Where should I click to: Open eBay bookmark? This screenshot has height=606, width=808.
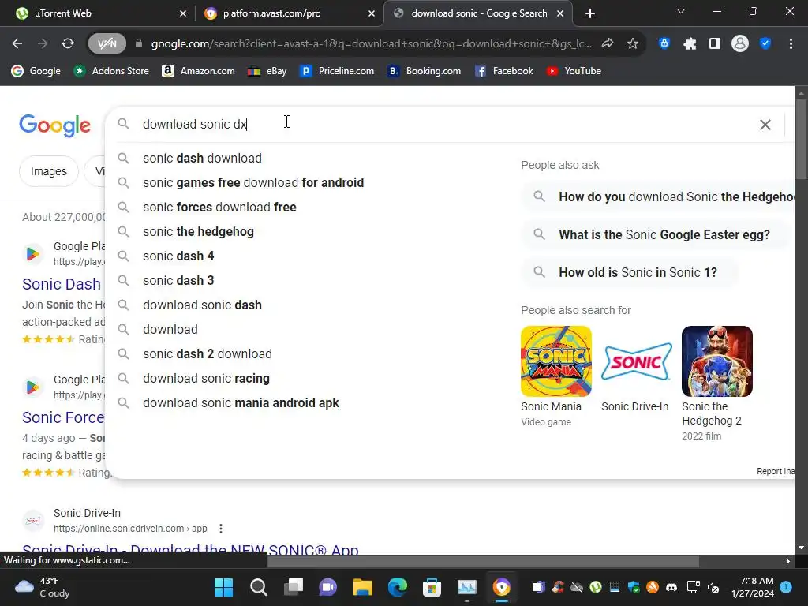[267, 71]
